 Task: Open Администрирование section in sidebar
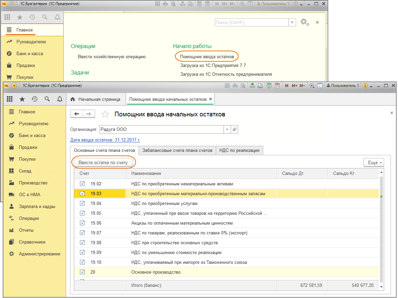click(39, 254)
